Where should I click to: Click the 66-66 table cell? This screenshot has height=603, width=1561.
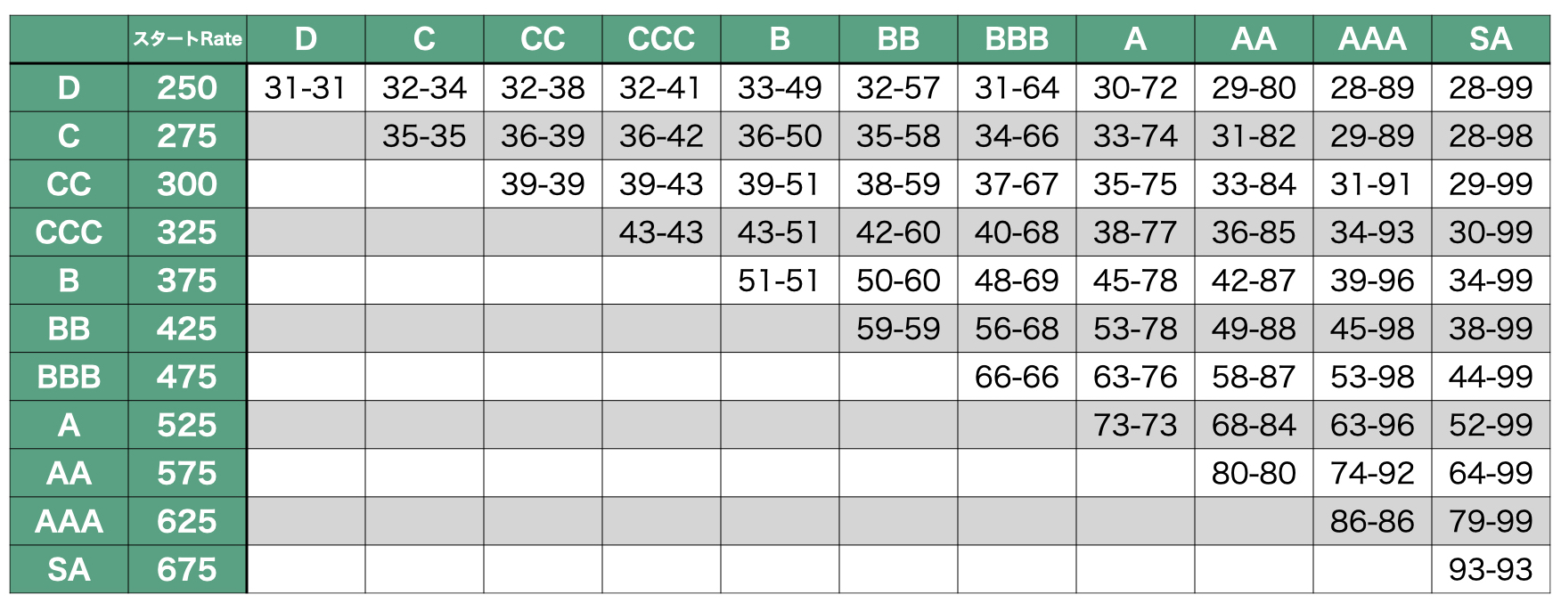pyautogui.click(x=1017, y=377)
